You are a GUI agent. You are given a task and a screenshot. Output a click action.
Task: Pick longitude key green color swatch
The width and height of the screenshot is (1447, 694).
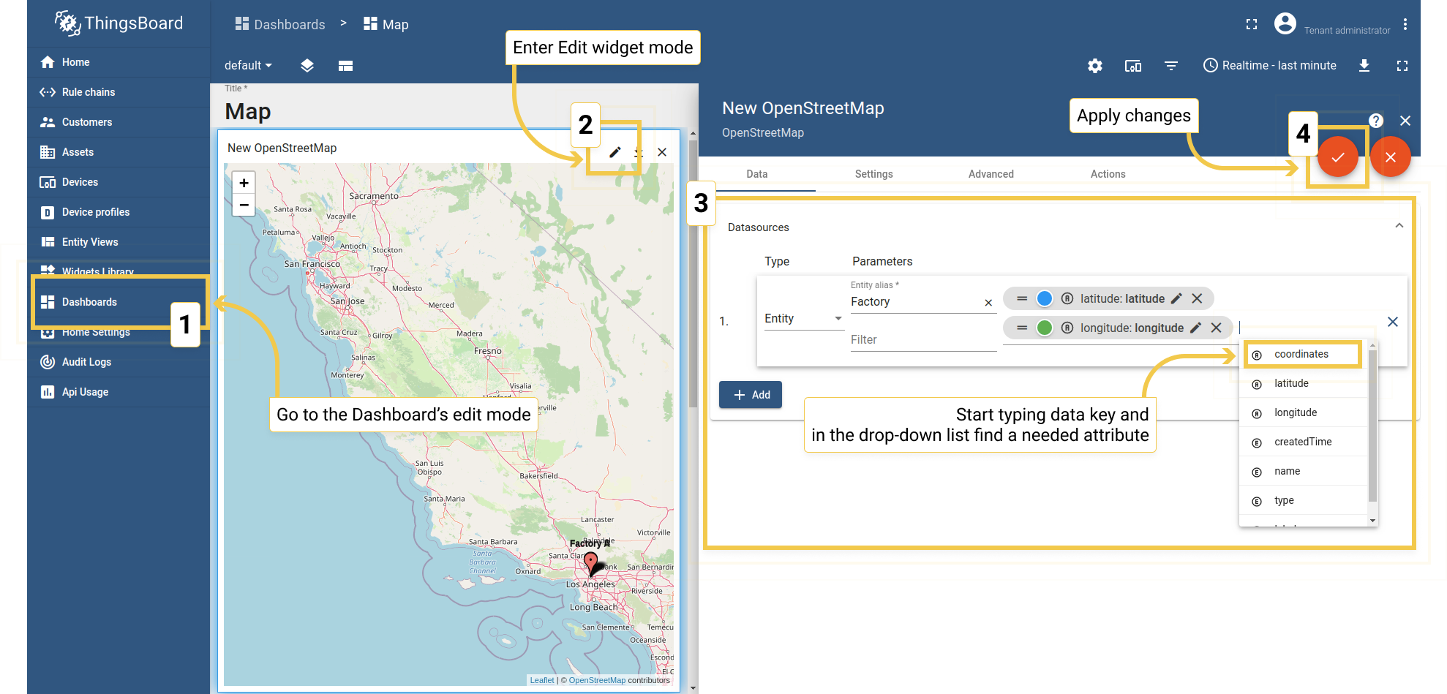point(1045,328)
